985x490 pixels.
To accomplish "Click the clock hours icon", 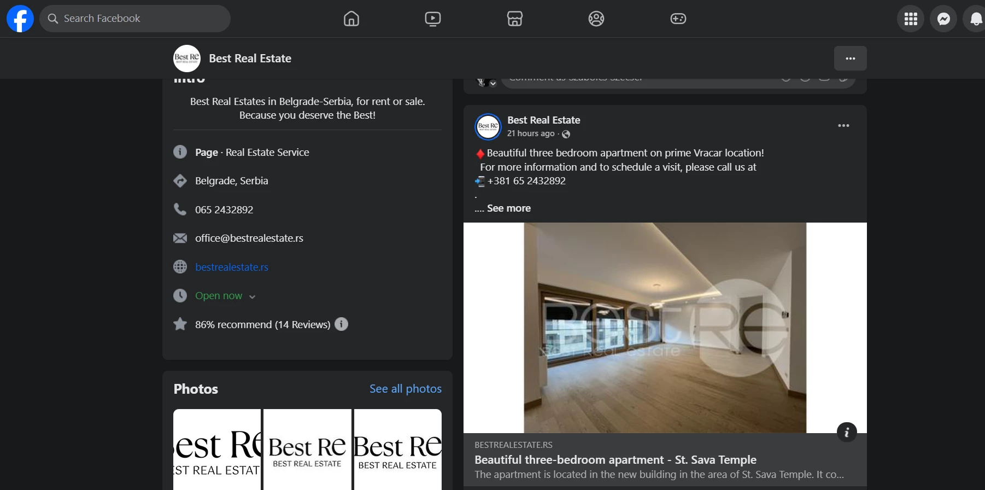I will point(180,295).
